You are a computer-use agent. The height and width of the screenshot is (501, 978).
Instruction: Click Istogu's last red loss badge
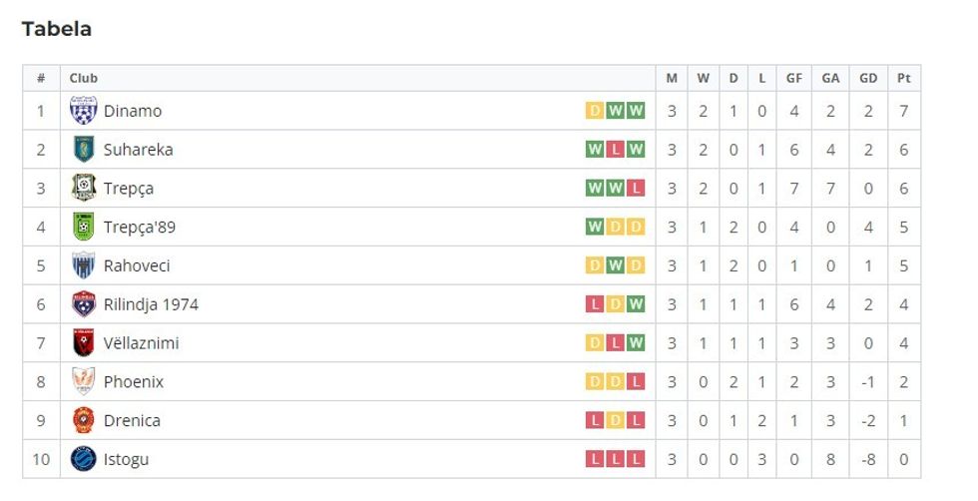(x=636, y=459)
